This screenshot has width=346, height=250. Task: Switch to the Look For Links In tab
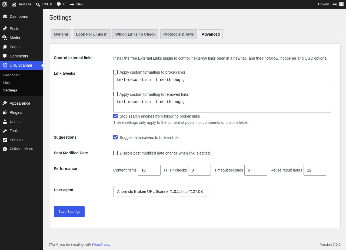click(x=92, y=34)
